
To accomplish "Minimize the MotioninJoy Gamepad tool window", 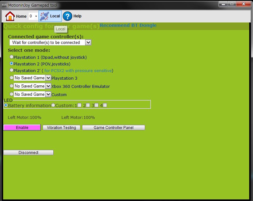I will click(223, 4).
